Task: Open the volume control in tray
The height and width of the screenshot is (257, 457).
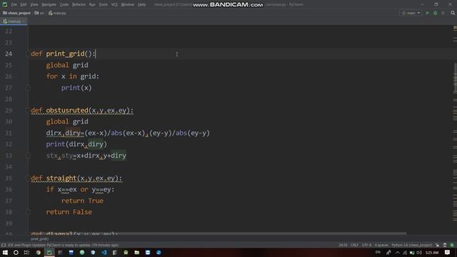Action: [419, 253]
